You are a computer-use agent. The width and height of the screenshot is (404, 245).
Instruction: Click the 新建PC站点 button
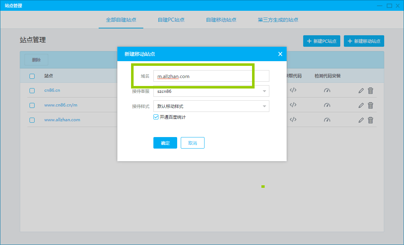[x=322, y=41]
